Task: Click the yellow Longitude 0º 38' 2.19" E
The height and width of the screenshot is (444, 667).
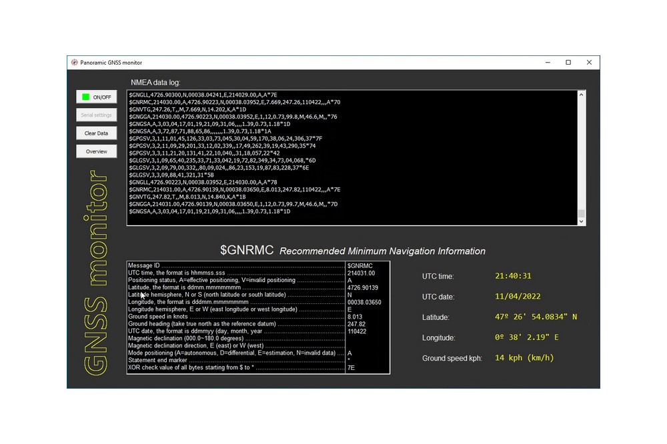Action: tap(527, 337)
